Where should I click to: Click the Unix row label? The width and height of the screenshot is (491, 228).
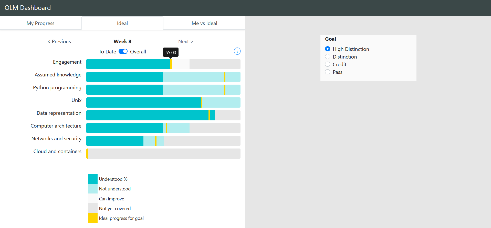tap(77, 100)
